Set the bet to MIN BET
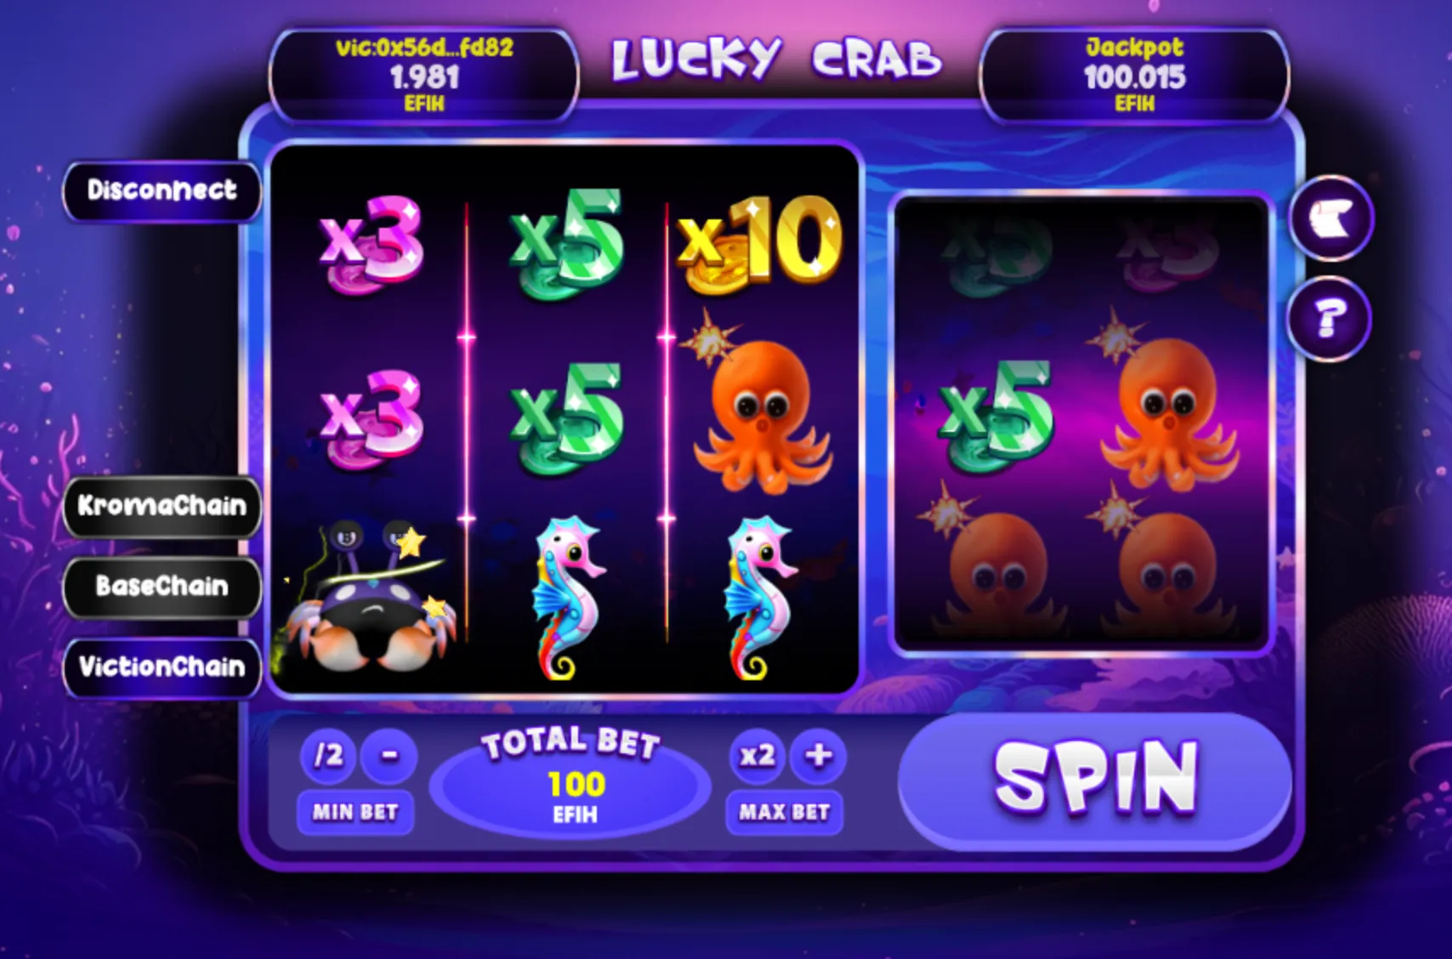The image size is (1452, 959). click(x=355, y=812)
